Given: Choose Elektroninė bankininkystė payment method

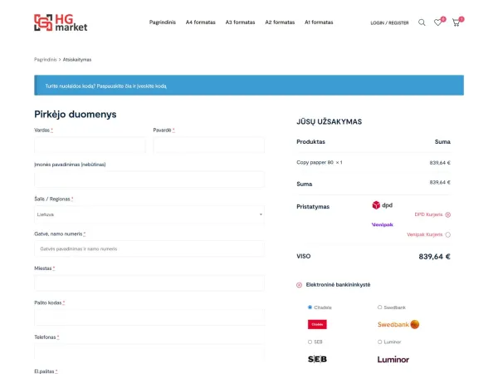Looking at the screenshot, I should (x=299, y=285).
